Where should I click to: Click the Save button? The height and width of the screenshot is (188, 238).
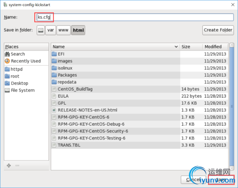click(x=221, y=180)
